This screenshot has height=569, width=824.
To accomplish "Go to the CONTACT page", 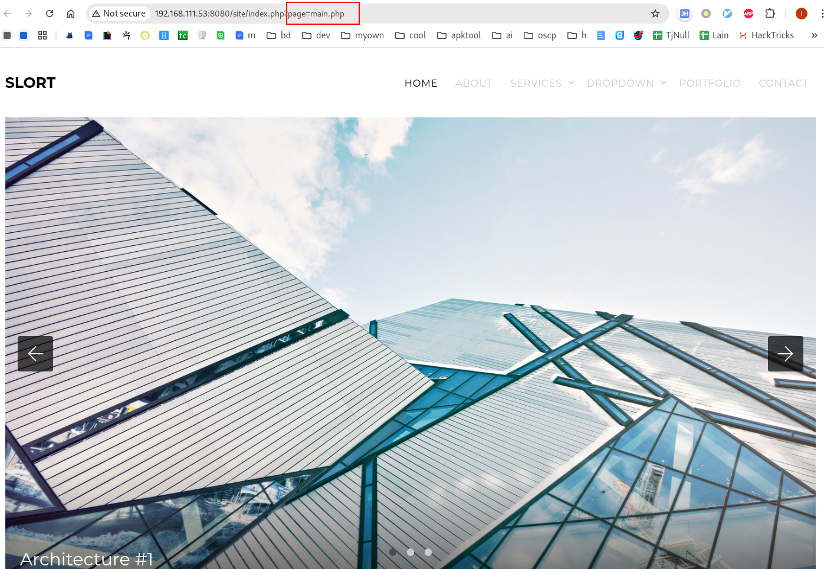I will (783, 83).
